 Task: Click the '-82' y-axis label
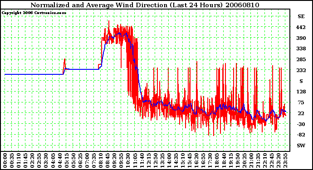tap(301, 135)
